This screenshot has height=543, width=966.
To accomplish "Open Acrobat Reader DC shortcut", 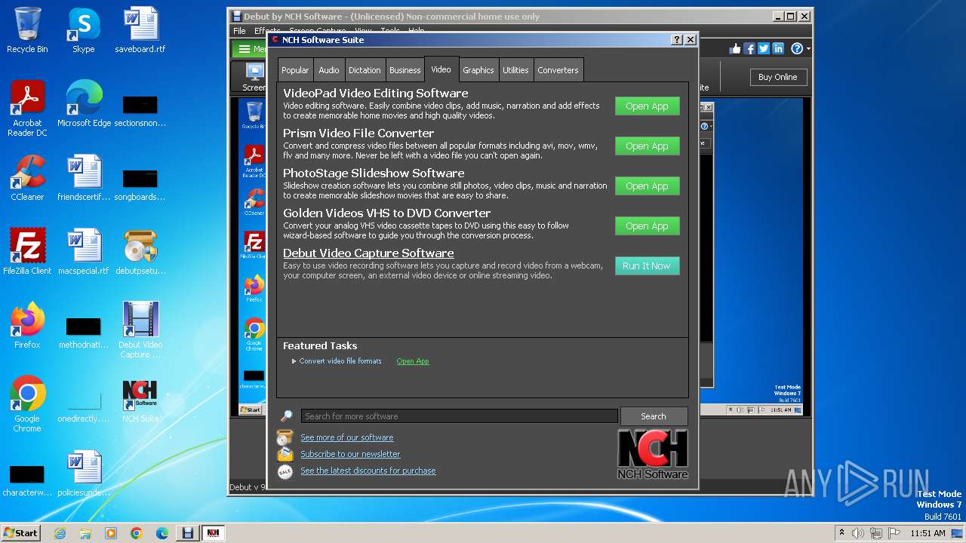I will tap(27, 108).
